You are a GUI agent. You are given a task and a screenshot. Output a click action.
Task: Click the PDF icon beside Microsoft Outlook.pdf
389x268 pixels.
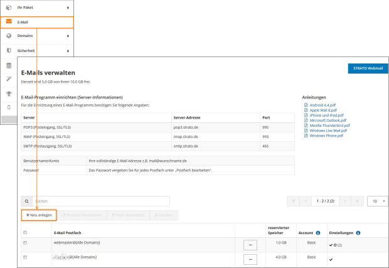(306, 120)
